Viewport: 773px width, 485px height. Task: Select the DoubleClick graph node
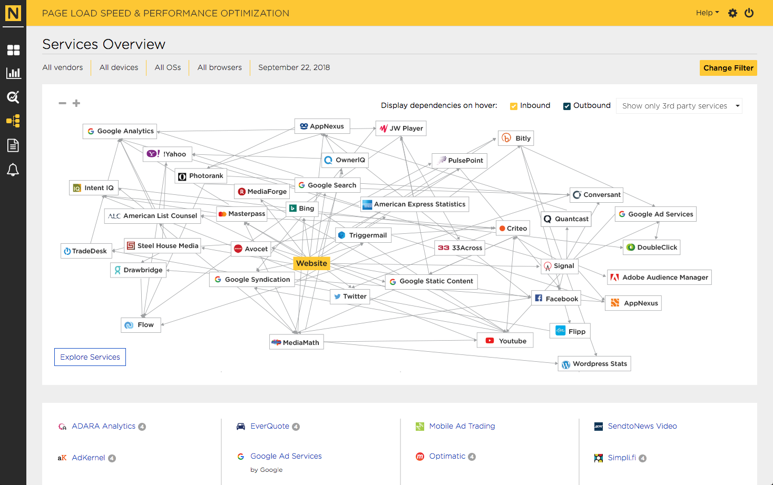652,248
